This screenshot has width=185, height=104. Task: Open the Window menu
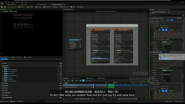pyautogui.click(x=17, y=2)
